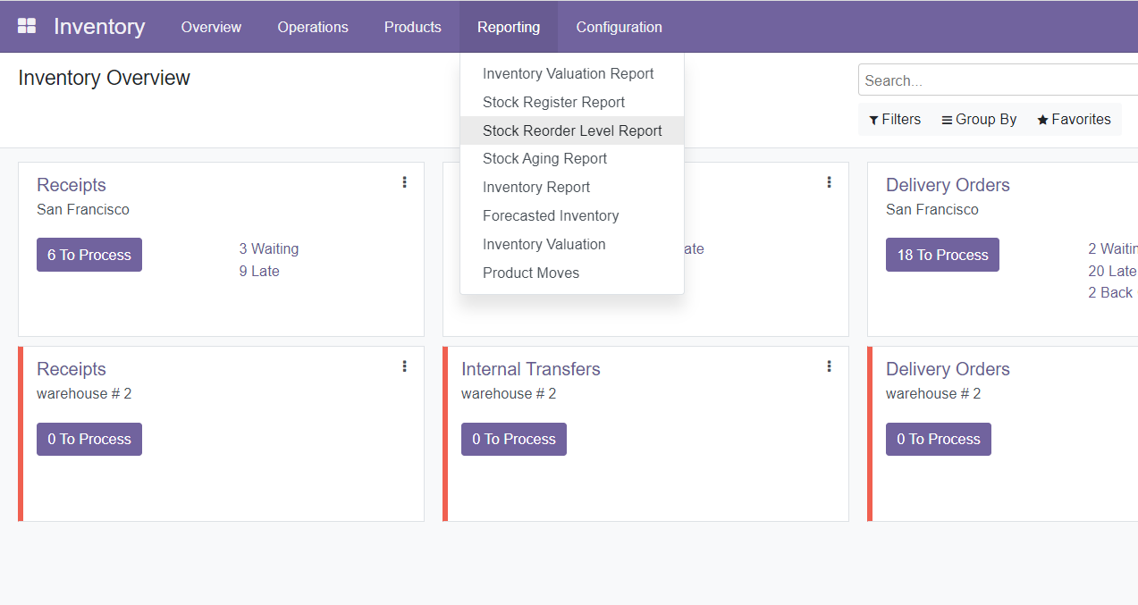View Forecasted Inventory report
Screen dimensions: 1138x605
(x=551, y=215)
